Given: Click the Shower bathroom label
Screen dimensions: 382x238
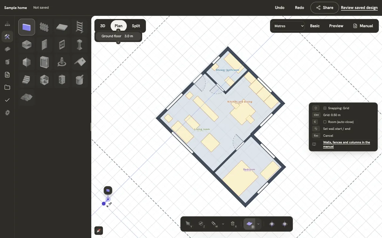Looking at the screenshot, I should (x=227, y=70).
